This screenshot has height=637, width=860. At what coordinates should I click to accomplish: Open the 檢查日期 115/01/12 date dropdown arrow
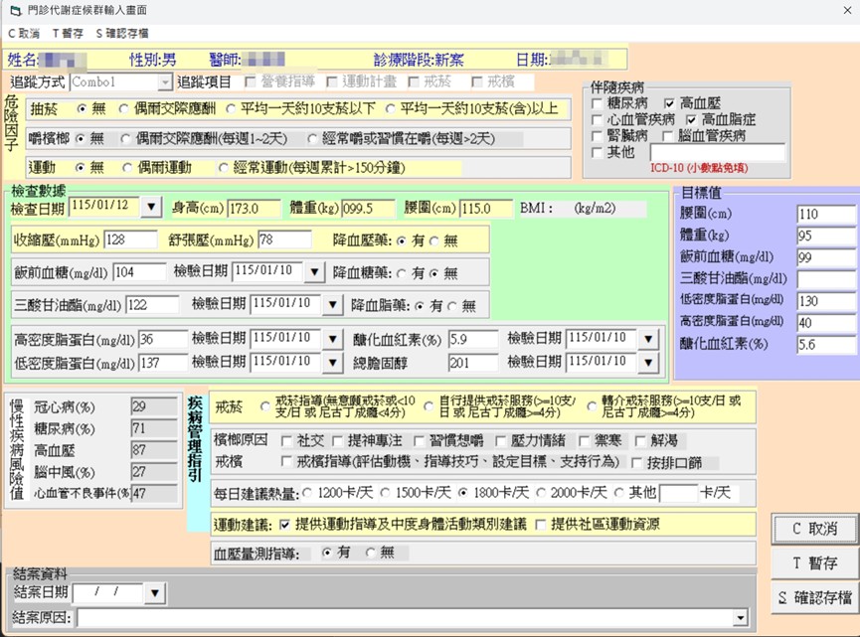coord(151,207)
